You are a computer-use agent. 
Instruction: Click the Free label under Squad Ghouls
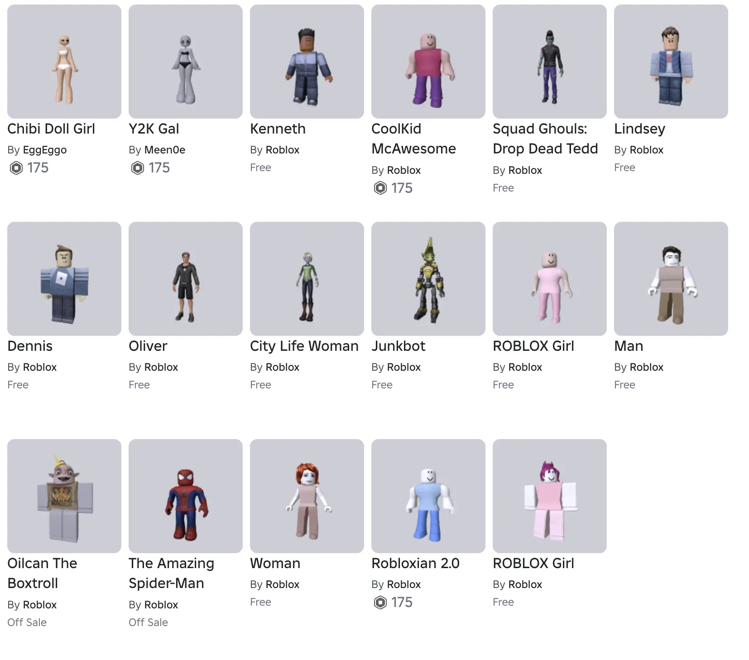(x=503, y=188)
